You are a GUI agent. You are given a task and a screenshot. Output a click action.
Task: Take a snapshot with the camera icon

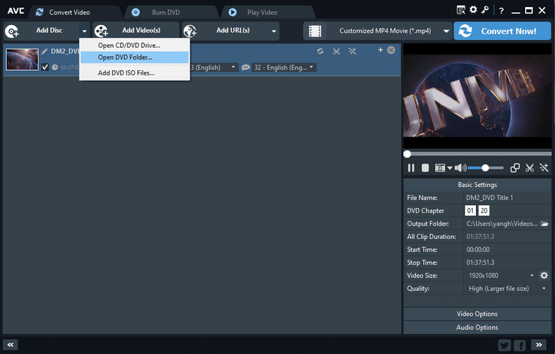[x=440, y=168]
